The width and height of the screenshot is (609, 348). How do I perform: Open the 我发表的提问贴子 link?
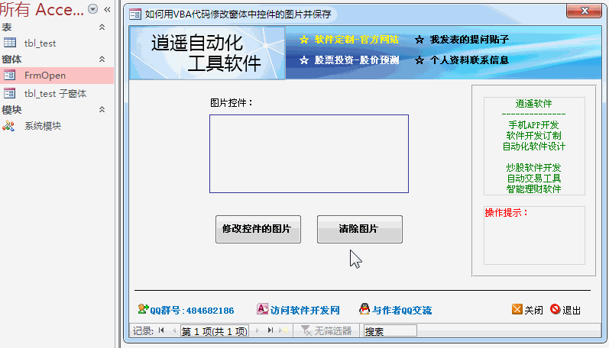469,40
